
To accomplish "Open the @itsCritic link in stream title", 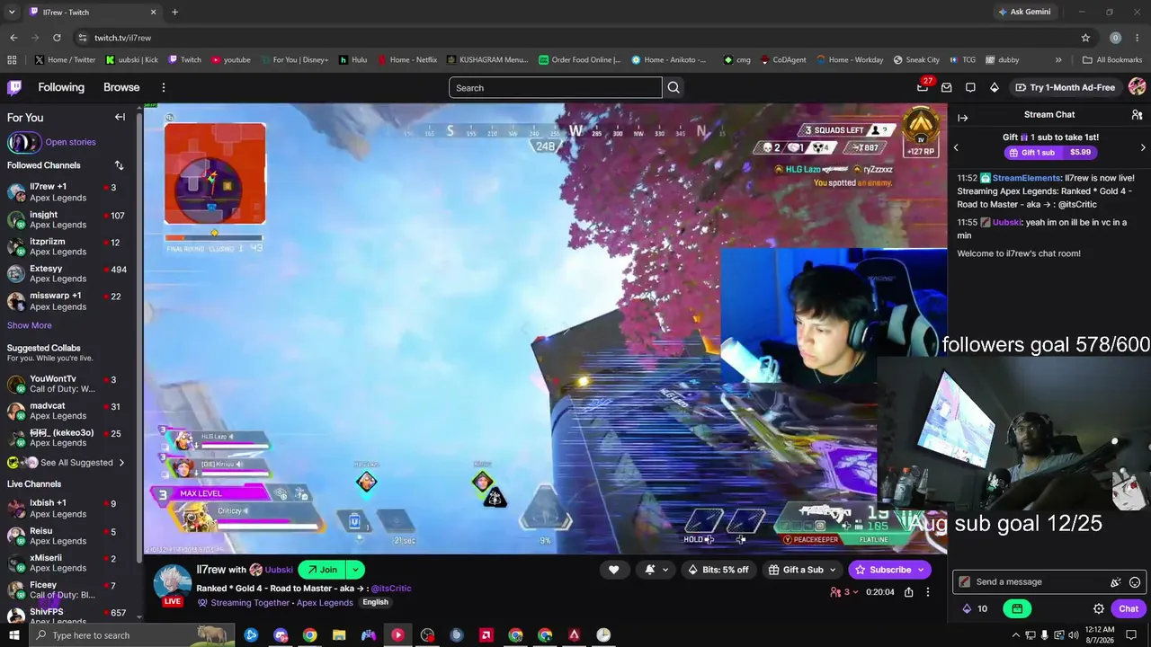I will click(x=391, y=589).
